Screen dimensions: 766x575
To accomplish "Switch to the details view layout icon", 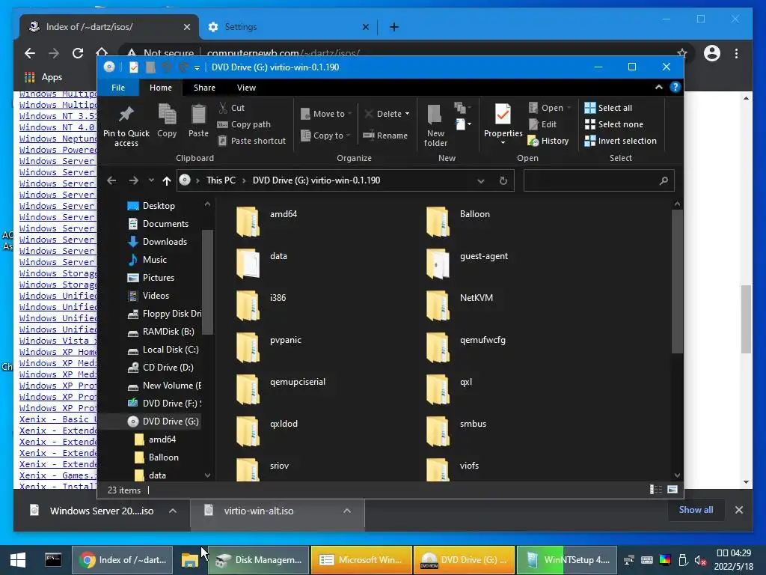I will 655,490.
